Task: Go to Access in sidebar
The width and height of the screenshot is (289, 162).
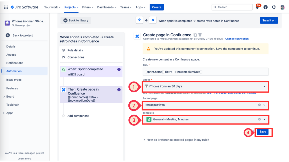Action: tap(11, 55)
